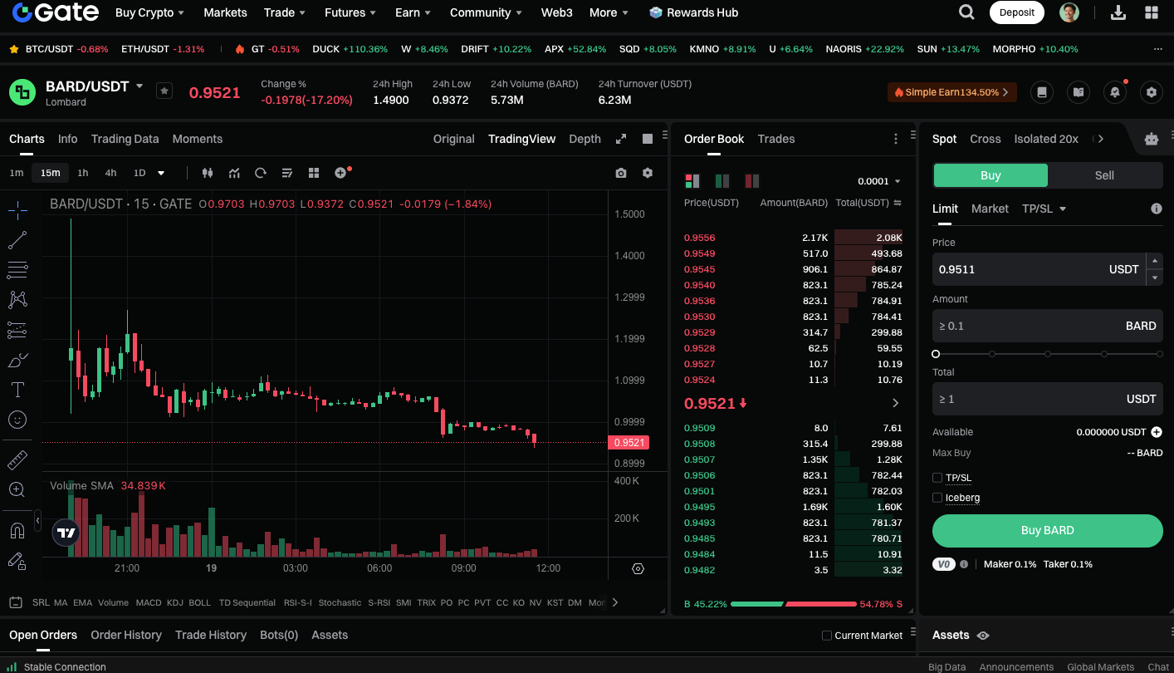This screenshot has height=673, width=1174.
Task: Select the Market order tab
Action: tap(990, 209)
